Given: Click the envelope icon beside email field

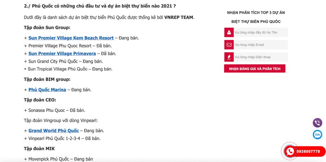Looking at the screenshot, I should pos(229,45).
